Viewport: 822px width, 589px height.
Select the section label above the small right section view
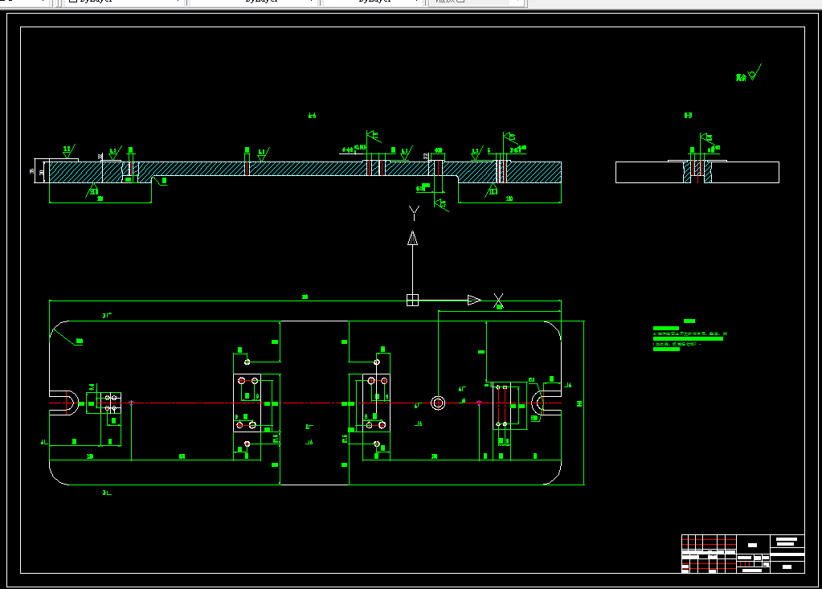[689, 115]
